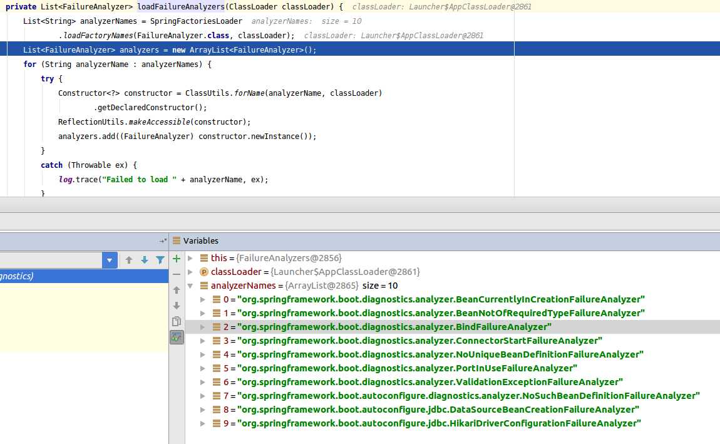Expand element 5 PortInUseFailureAnalyzer

(x=202, y=368)
